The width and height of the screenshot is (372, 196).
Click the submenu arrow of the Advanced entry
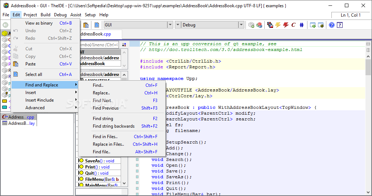coord(76,107)
